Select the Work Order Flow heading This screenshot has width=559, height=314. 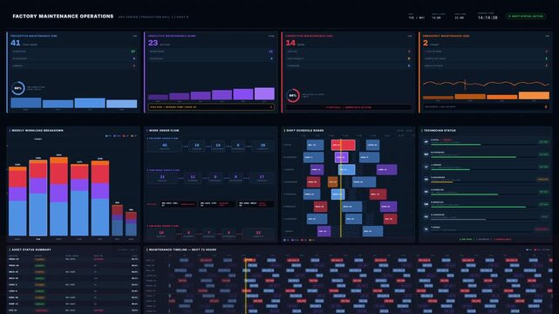(x=164, y=131)
